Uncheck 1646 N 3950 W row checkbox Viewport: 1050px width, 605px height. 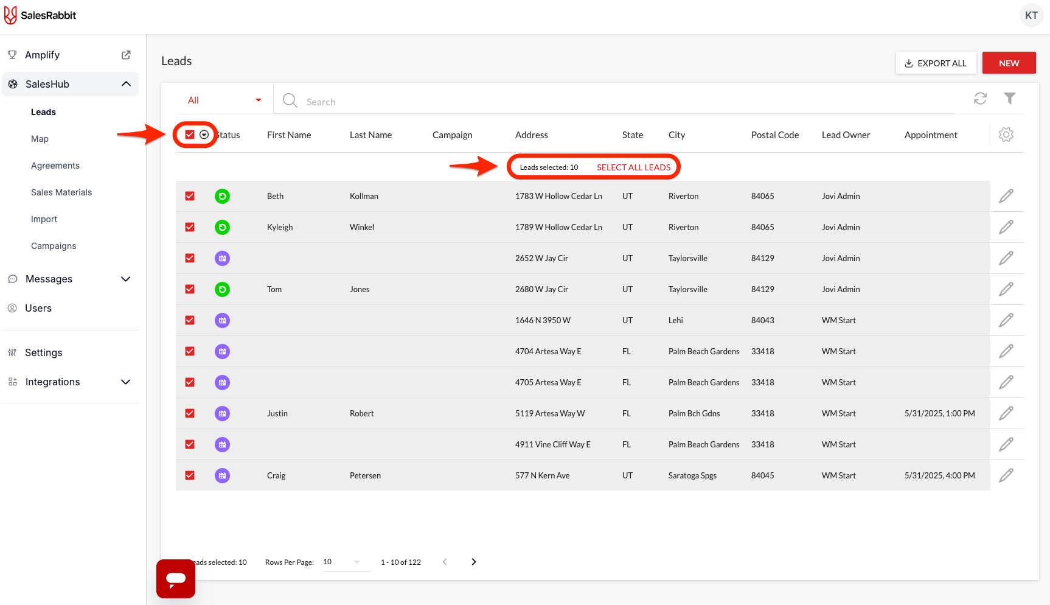click(190, 320)
